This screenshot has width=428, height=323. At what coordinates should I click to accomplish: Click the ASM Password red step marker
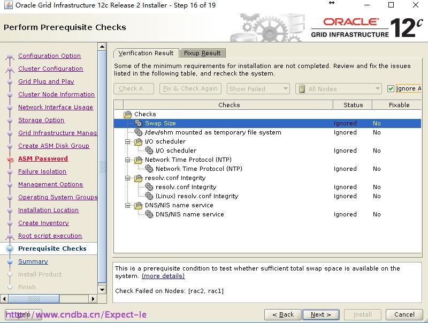coord(10,160)
